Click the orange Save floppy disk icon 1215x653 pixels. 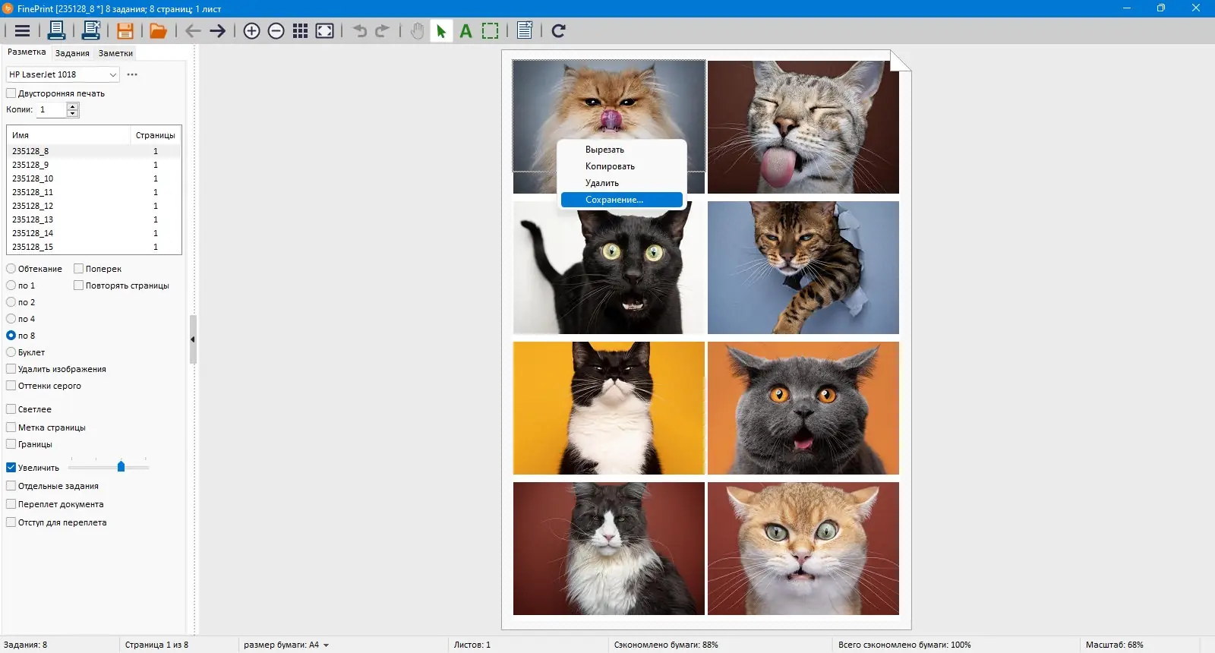coord(125,31)
